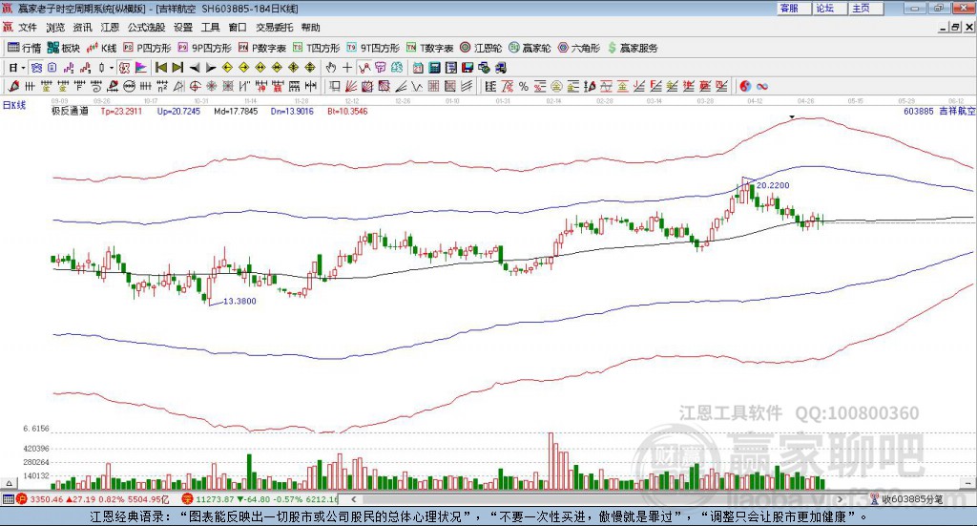Image resolution: width=977 pixels, height=526 pixels.
Task: Open the T数字表 time number table
Action: [x=430, y=48]
